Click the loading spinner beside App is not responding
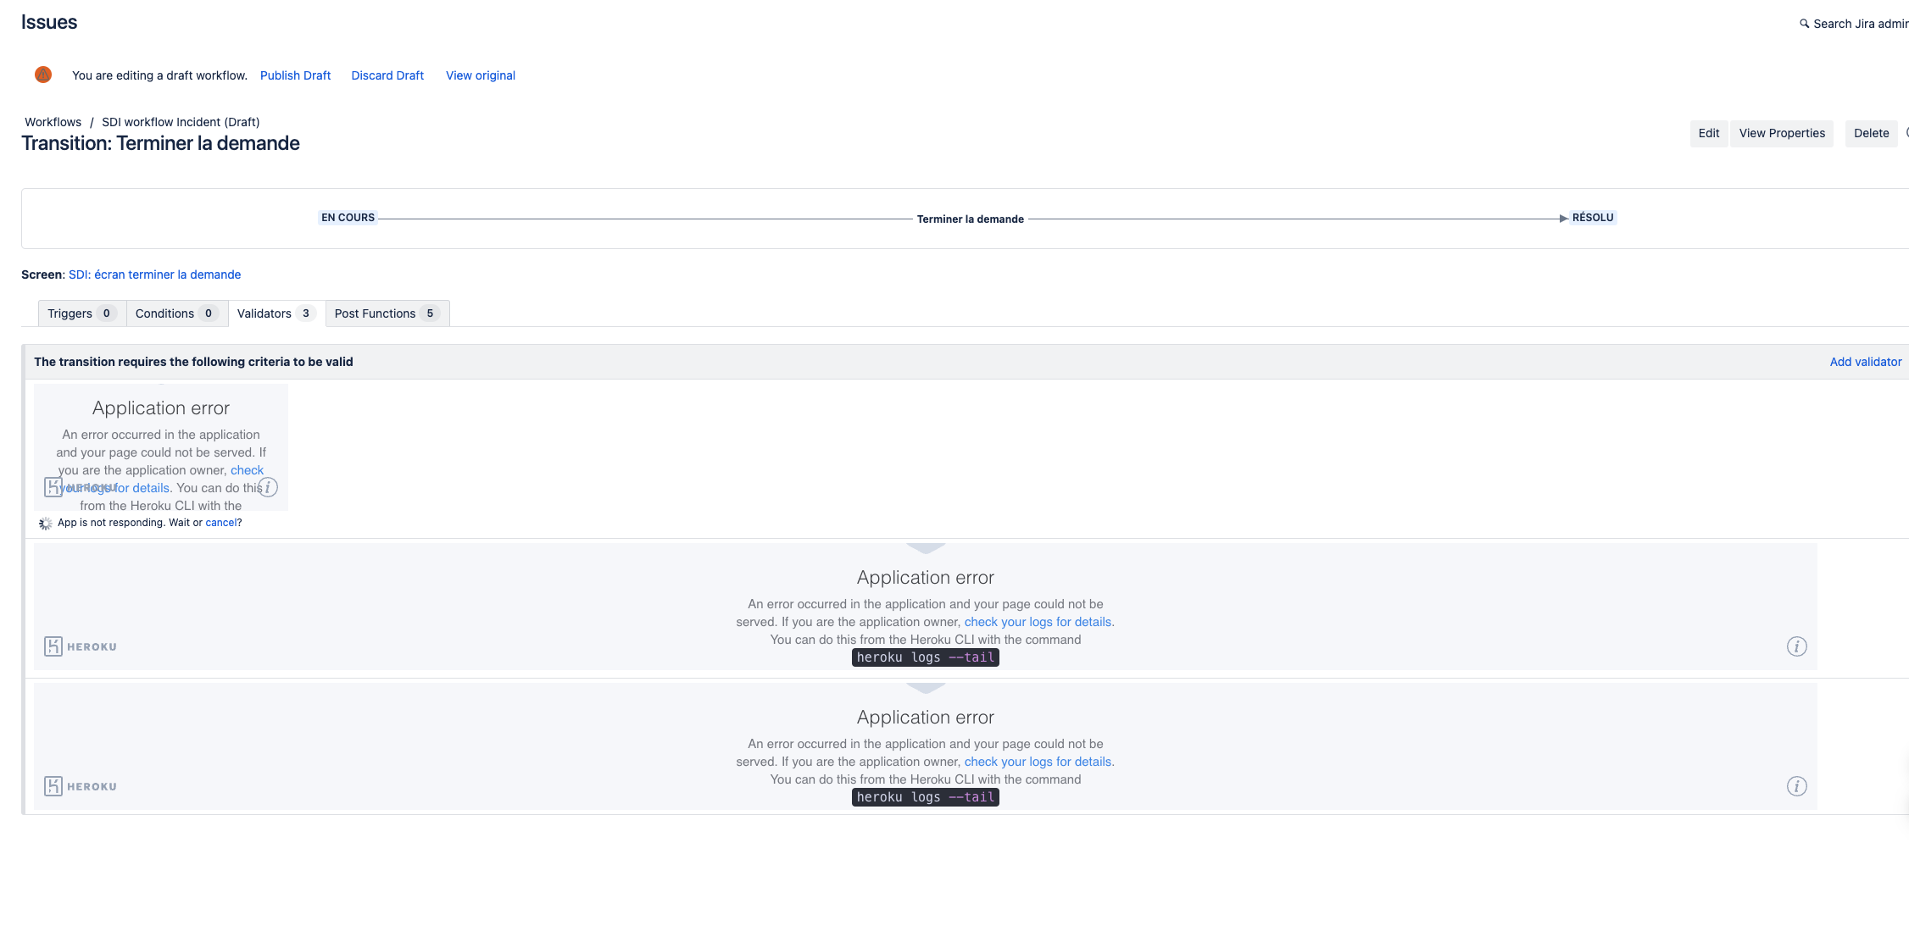Viewport: 1909px width, 937px height. pyautogui.click(x=46, y=524)
